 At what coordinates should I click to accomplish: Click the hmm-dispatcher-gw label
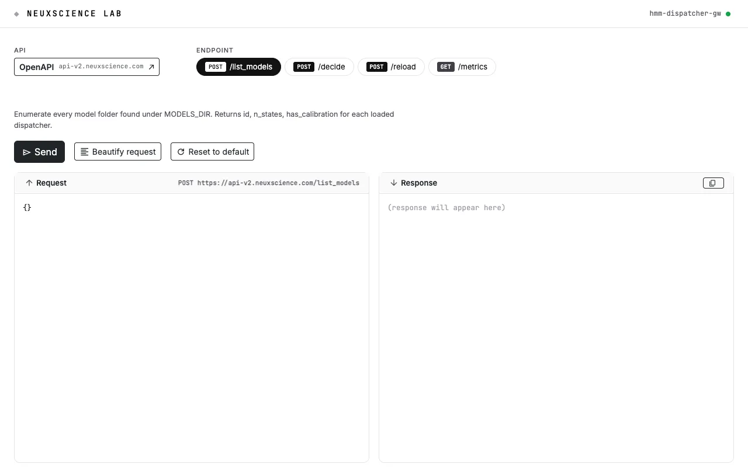[685, 13]
